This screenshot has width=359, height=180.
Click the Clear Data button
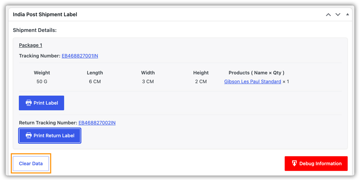[x=31, y=163]
